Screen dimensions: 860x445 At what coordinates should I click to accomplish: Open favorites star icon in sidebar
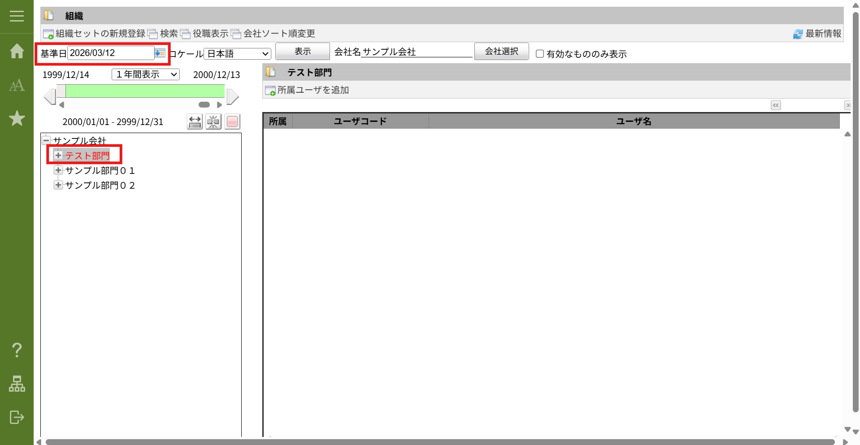pyautogui.click(x=17, y=118)
